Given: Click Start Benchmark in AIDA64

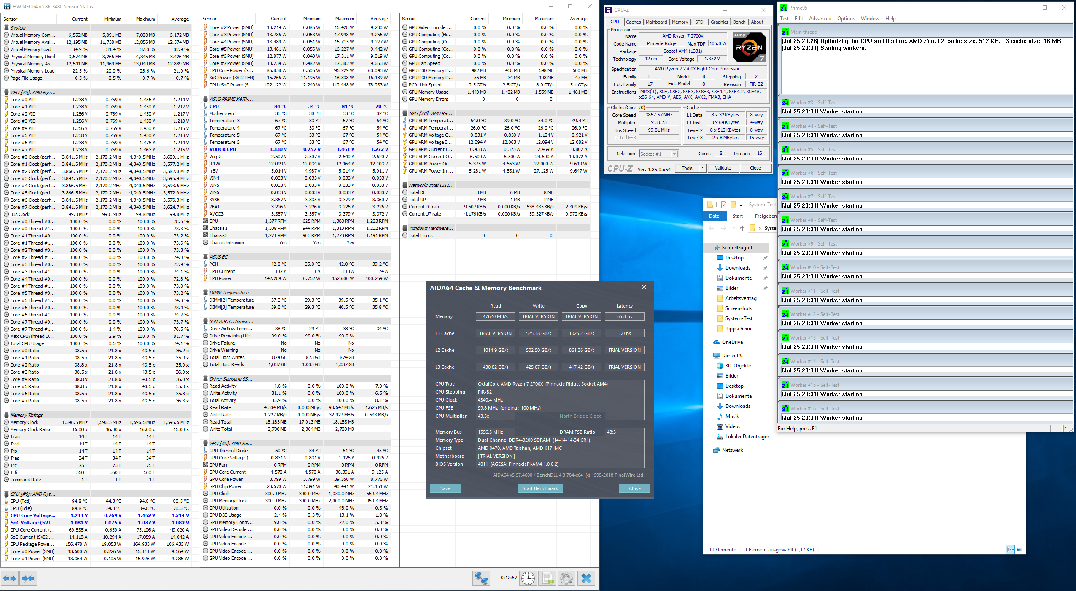Looking at the screenshot, I should tap(540, 488).
